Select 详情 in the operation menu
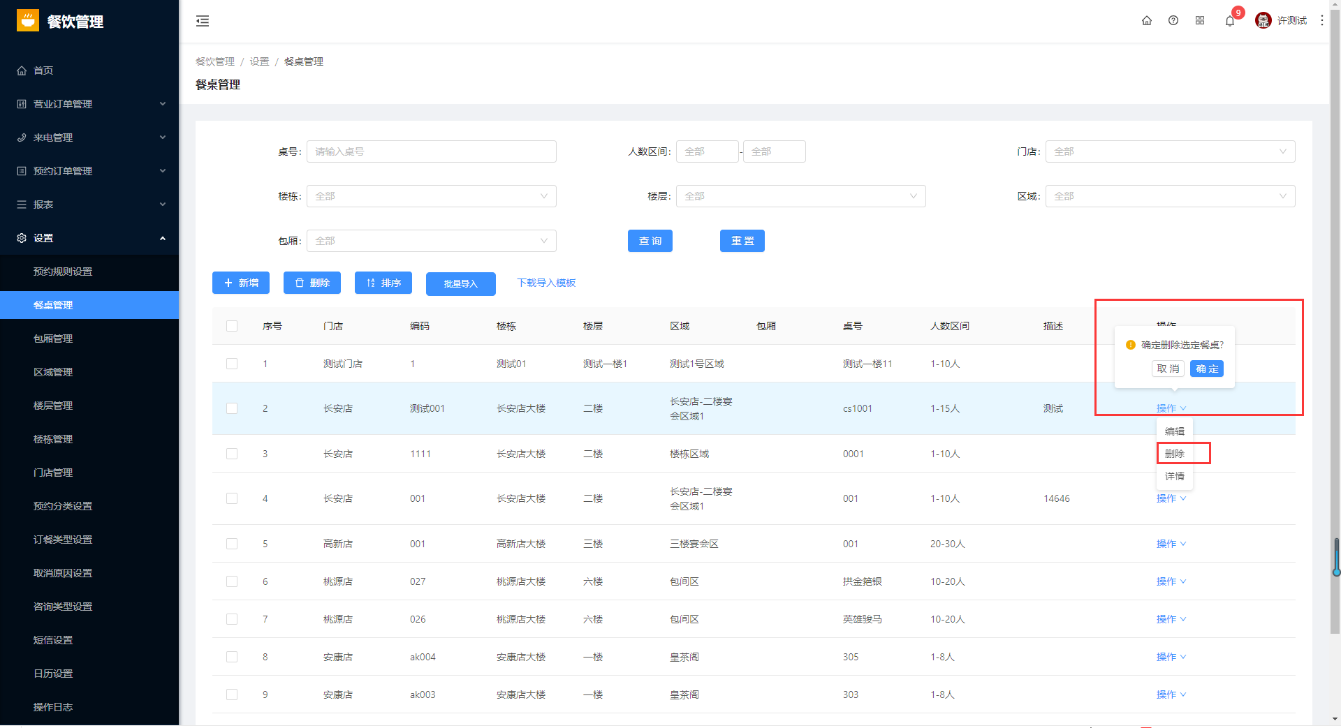Screen dimensions: 1341x728 [1175, 476]
